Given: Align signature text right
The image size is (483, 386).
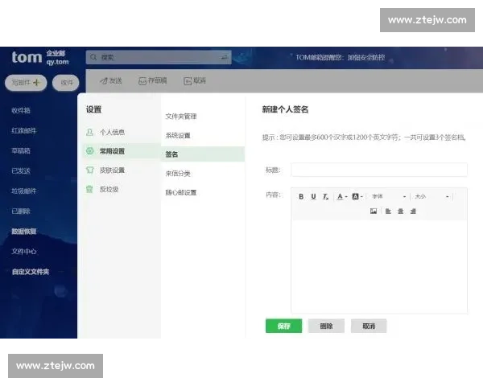Looking at the screenshot, I should coord(413,211).
